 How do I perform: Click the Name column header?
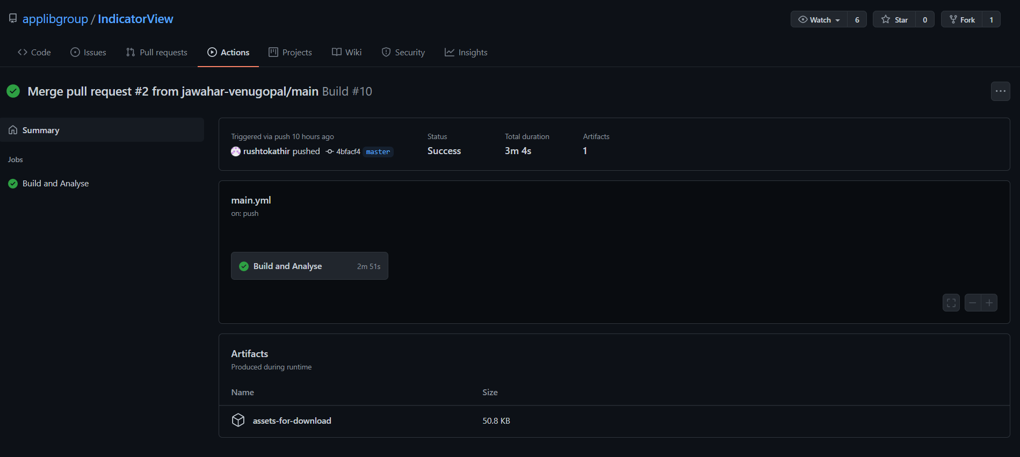243,393
